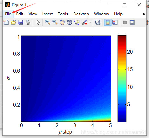Click the Link Plot icon
The image size is (149, 138).
pos(98,22)
